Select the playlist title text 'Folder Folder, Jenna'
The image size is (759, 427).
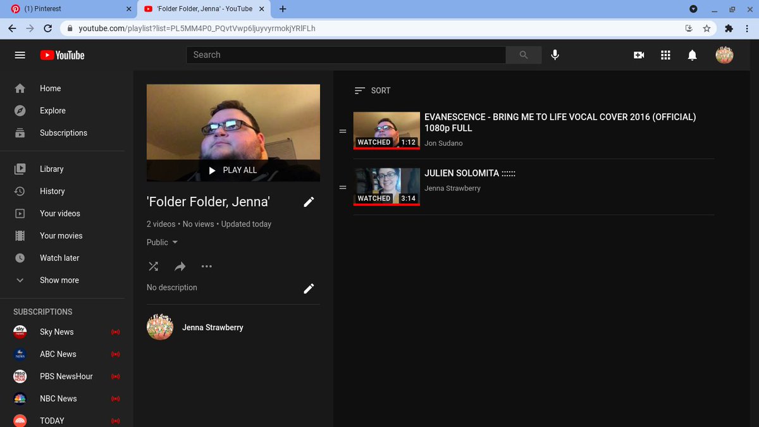(208, 202)
